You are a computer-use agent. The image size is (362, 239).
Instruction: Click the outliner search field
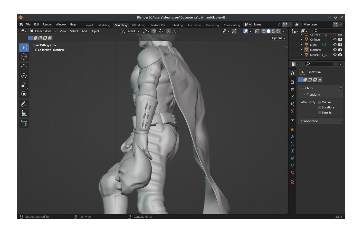[327, 31]
